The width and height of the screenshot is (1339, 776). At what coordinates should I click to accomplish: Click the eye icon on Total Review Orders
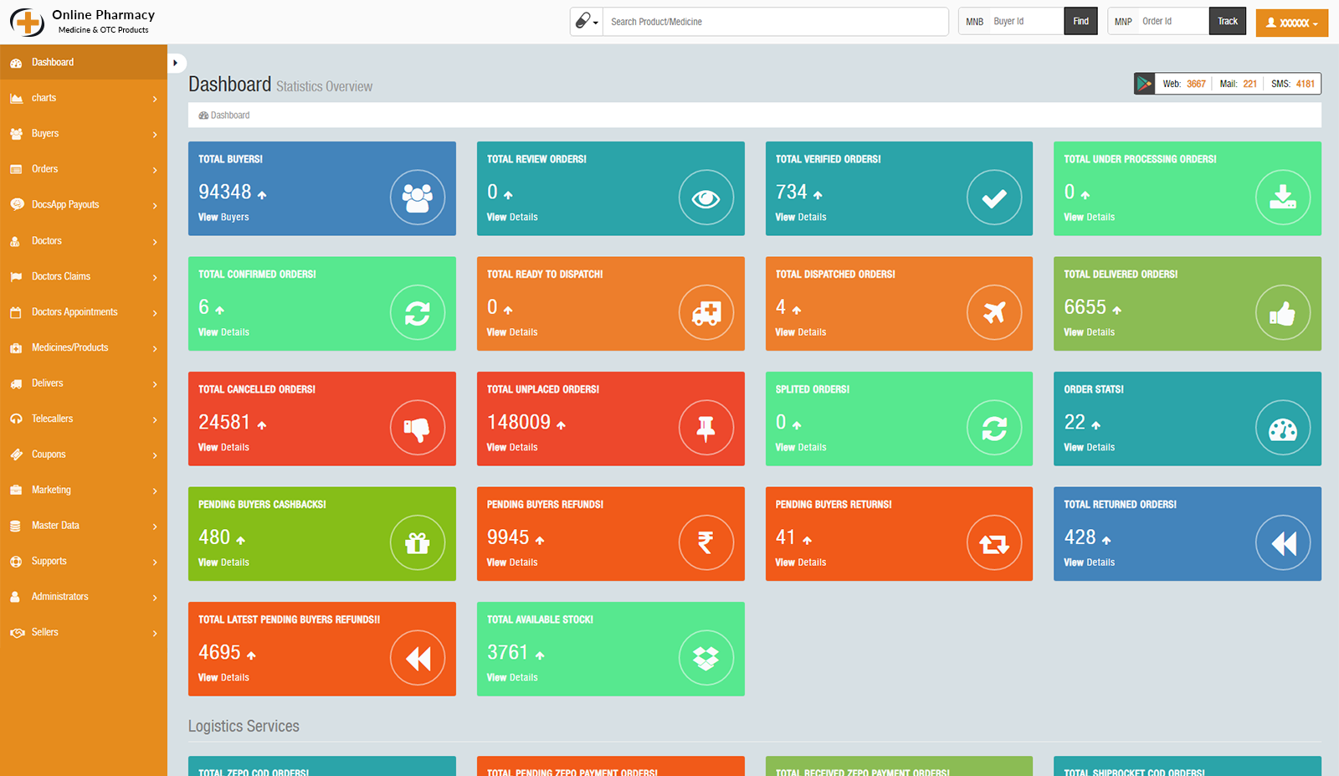click(706, 198)
